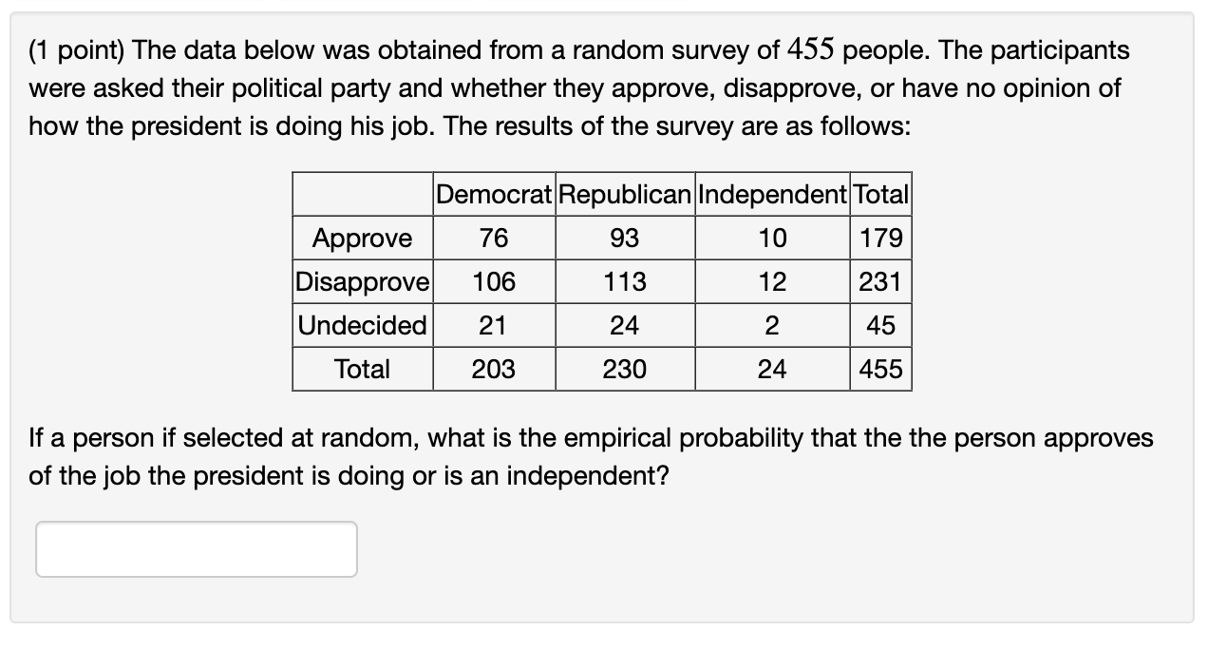Screen dimensions: 1208x650
Task: Click the Undecided total cell 45
Action: (878, 325)
